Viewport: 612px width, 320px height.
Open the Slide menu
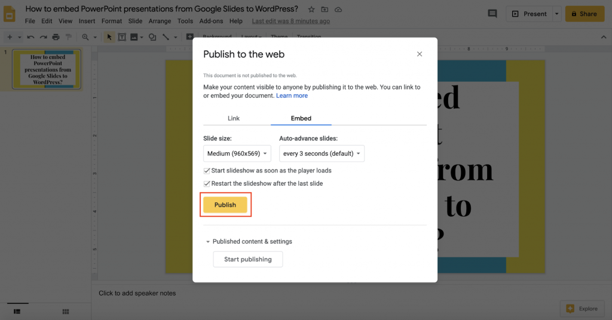coord(136,21)
